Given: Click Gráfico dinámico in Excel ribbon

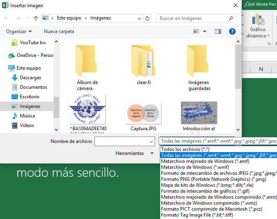Looking at the screenshot, I should click(258, 26).
